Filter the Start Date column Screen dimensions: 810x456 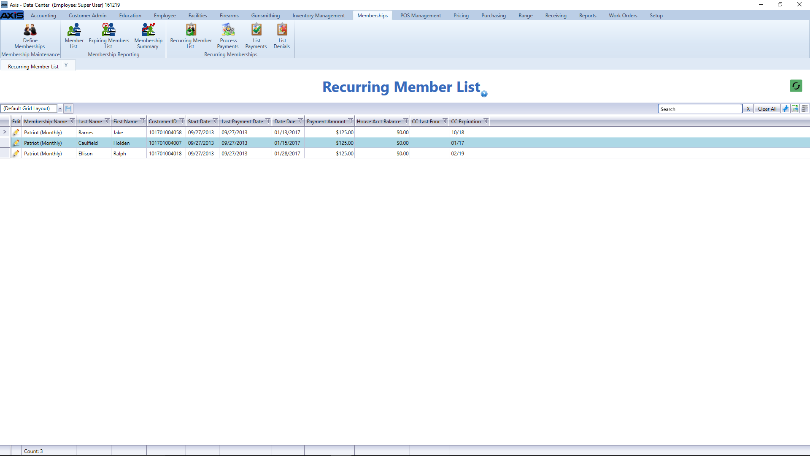pyautogui.click(x=215, y=121)
